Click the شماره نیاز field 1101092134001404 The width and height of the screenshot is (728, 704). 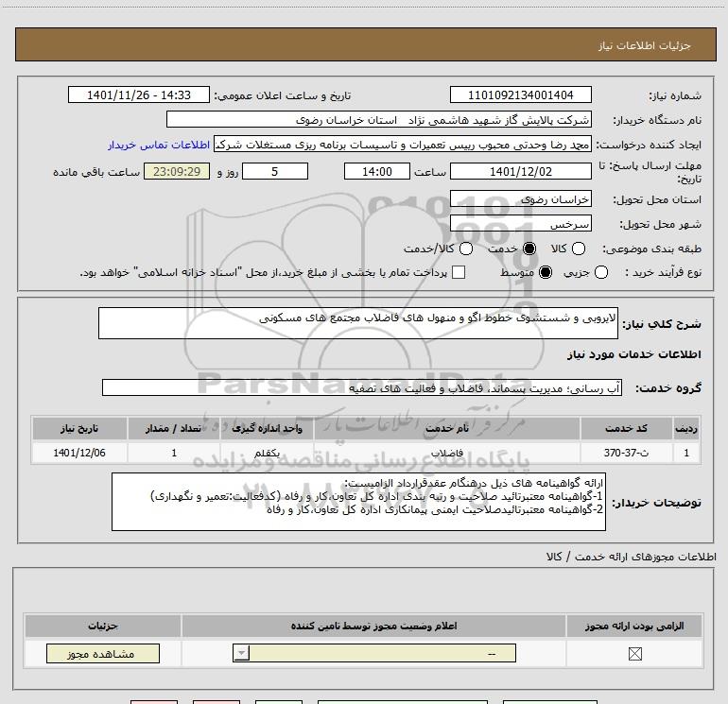coord(520,95)
